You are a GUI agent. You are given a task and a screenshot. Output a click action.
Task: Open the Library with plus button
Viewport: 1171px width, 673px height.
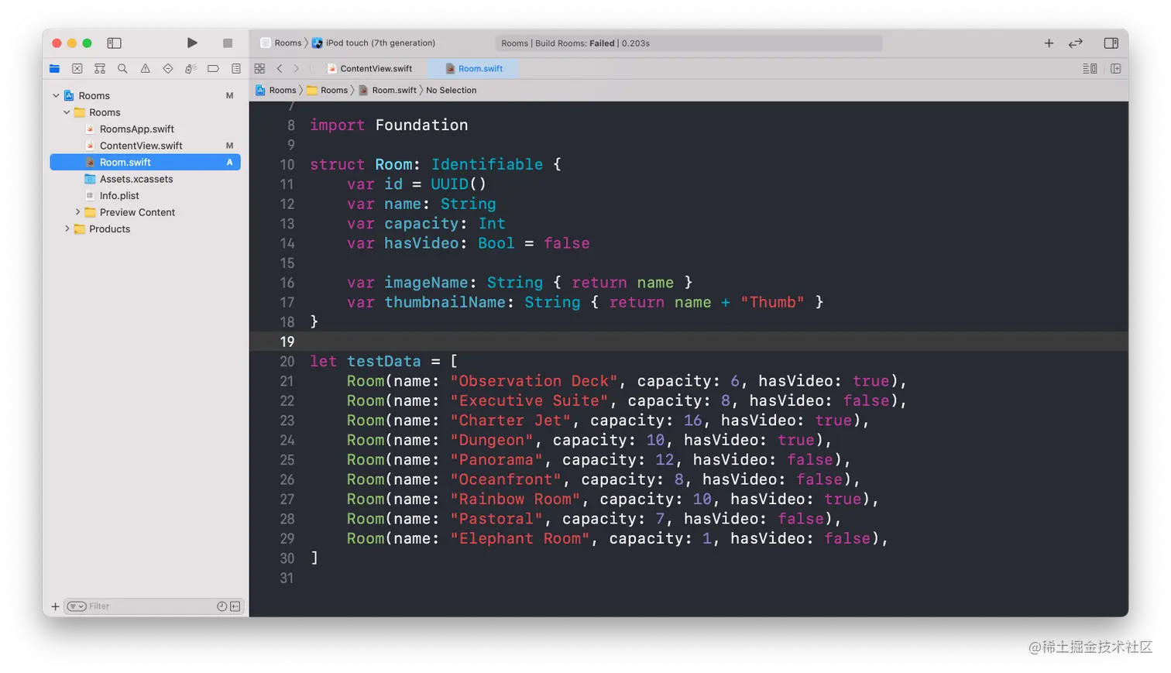pyautogui.click(x=1049, y=43)
